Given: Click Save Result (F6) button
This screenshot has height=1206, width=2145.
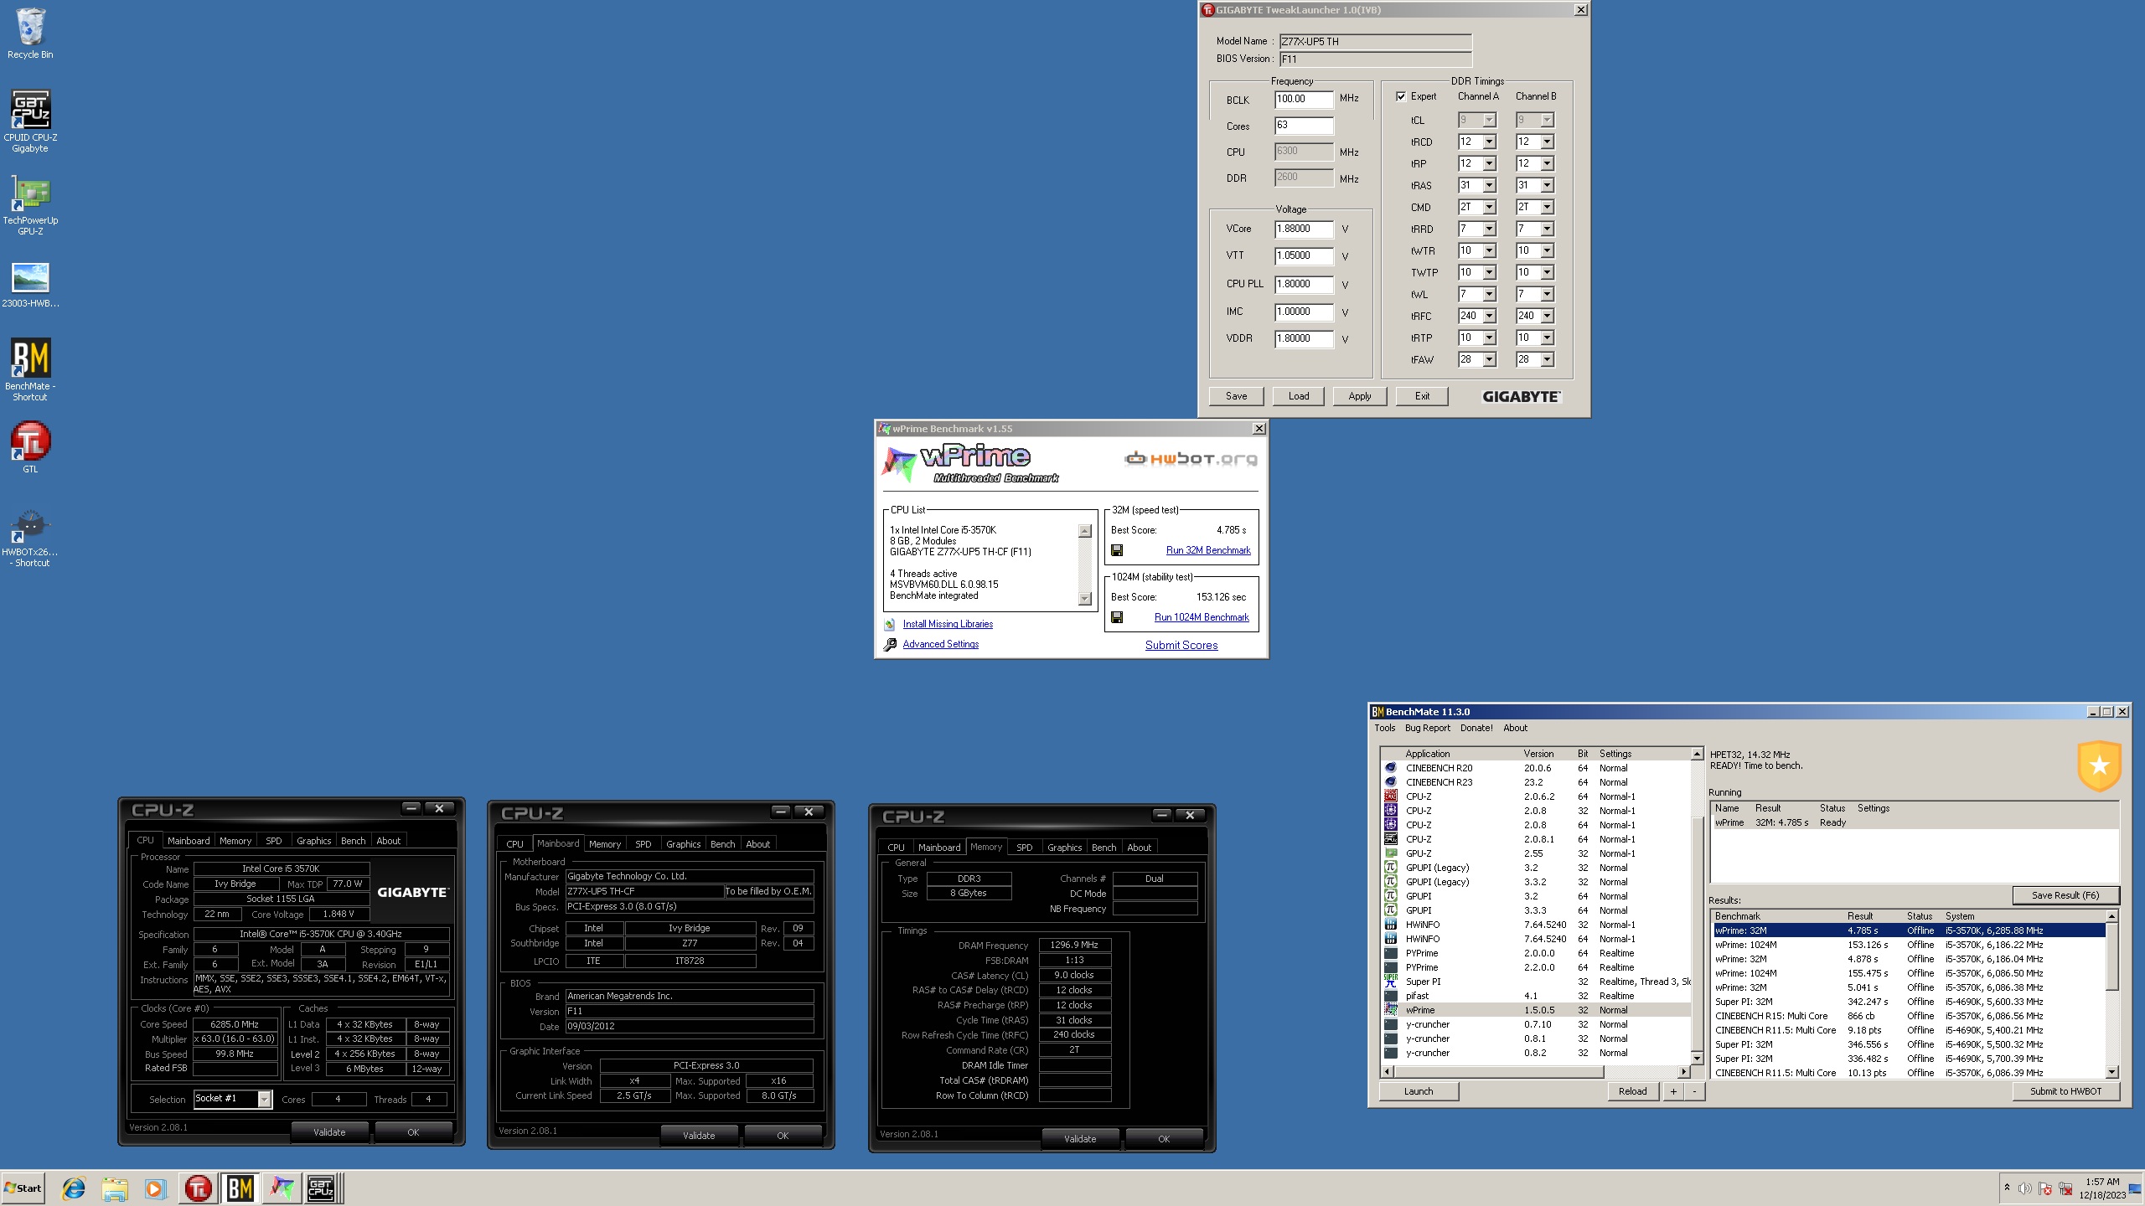Looking at the screenshot, I should (x=2065, y=895).
